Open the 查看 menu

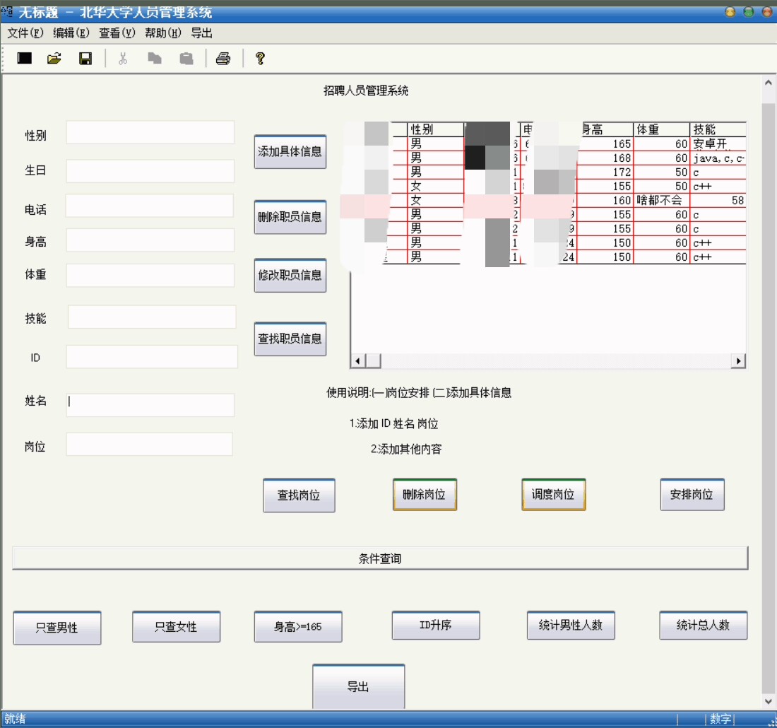click(x=117, y=33)
